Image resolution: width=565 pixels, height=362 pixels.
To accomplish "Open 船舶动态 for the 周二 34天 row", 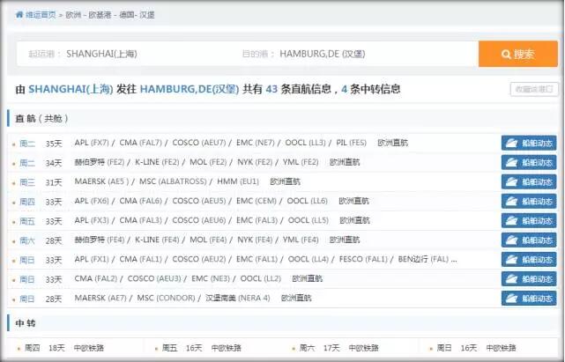I will pos(529,162).
